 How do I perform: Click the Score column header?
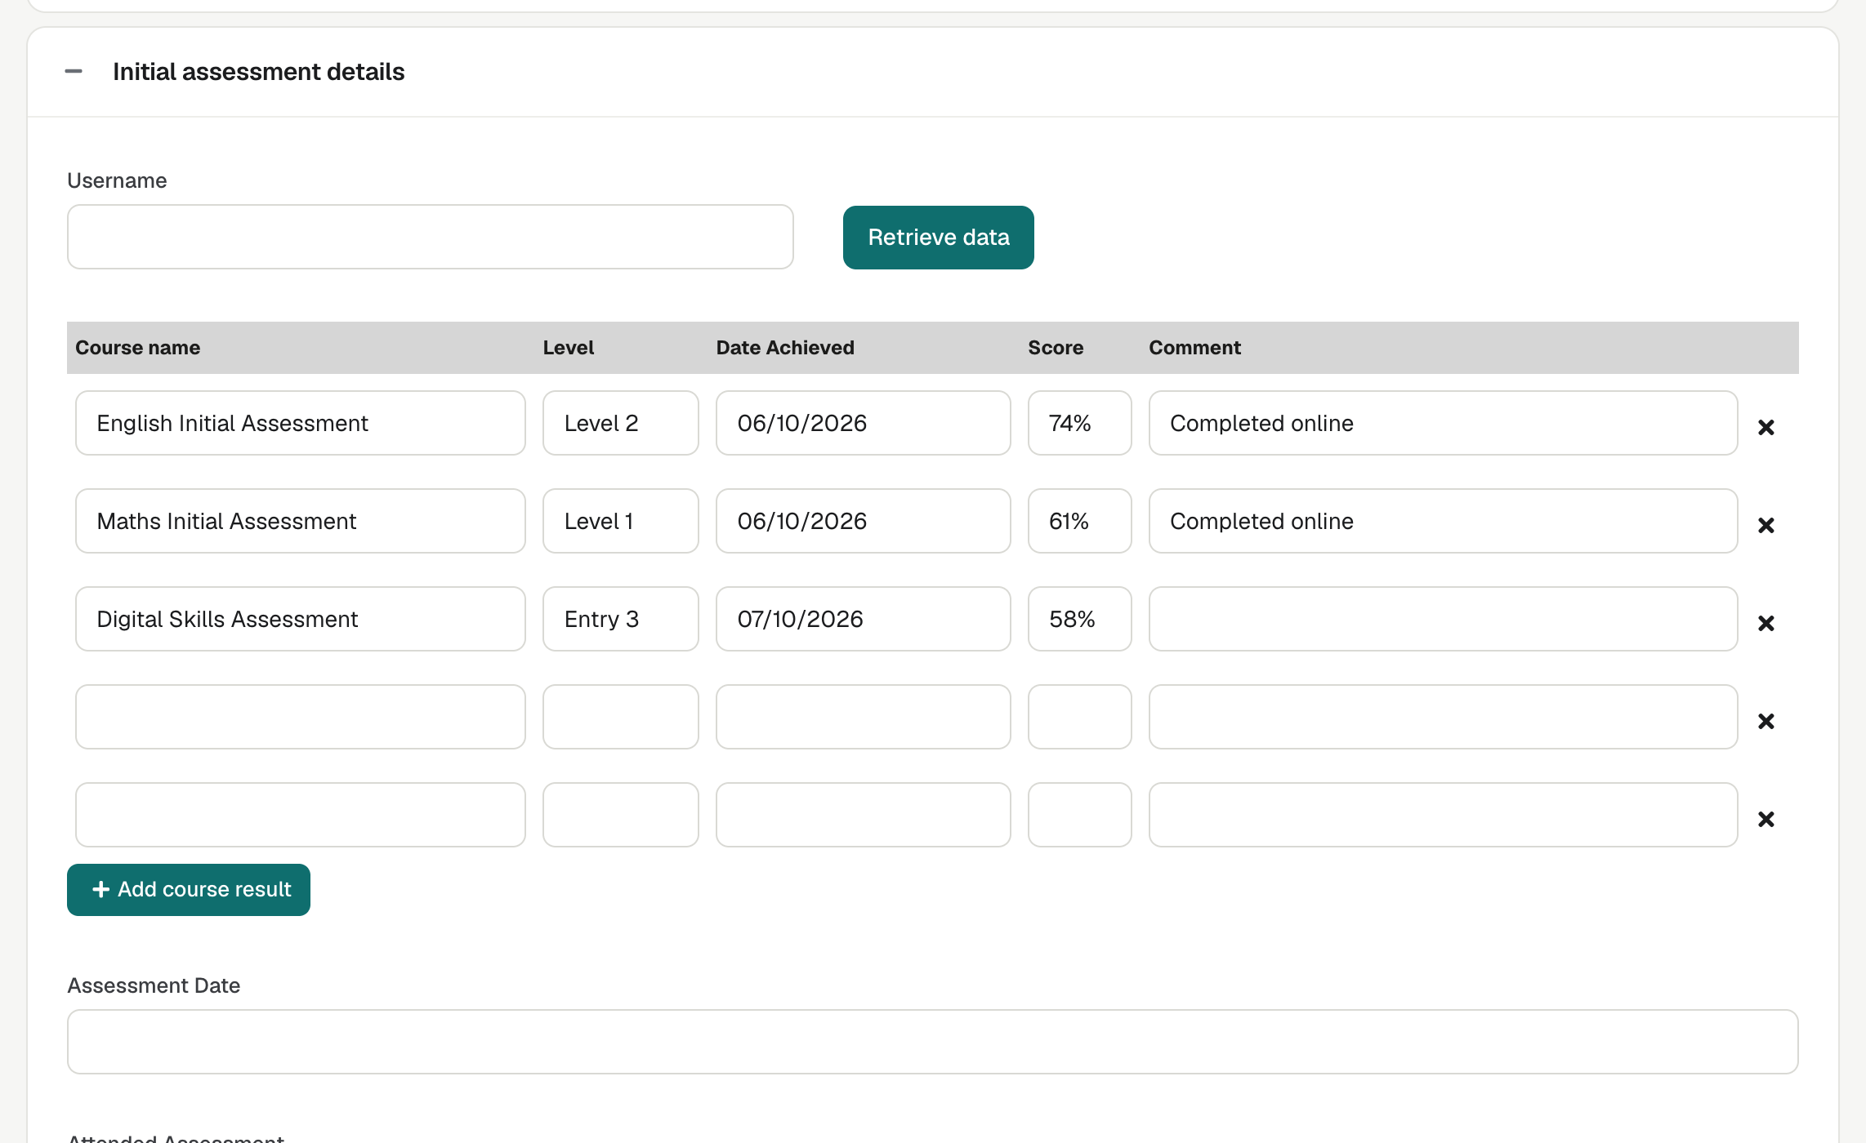[1056, 348]
